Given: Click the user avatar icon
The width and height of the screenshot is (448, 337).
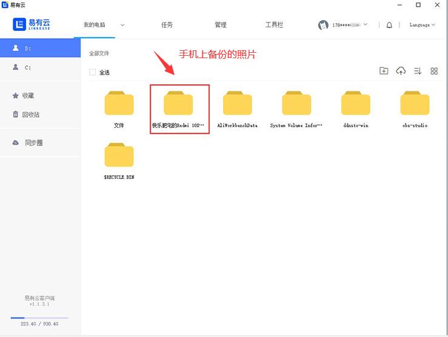Looking at the screenshot, I should point(323,25).
